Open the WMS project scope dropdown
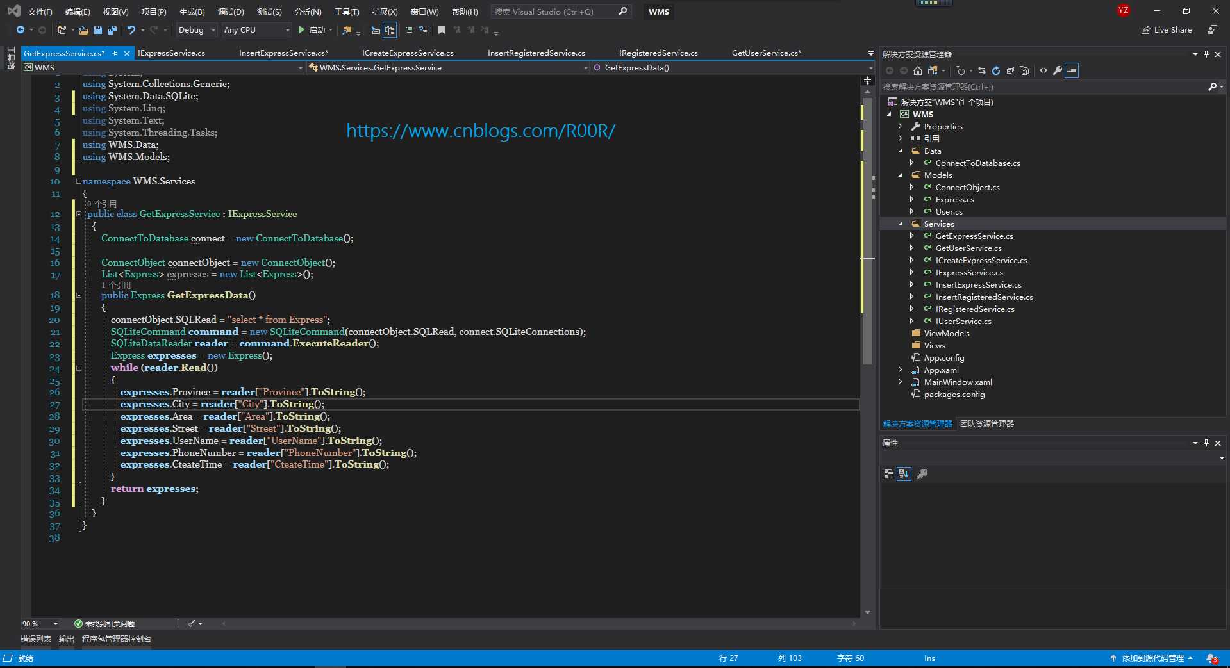The width and height of the screenshot is (1230, 668). click(163, 67)
